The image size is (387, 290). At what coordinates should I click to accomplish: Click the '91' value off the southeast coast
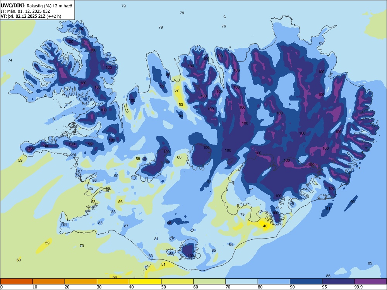click(x=328, y=209)
